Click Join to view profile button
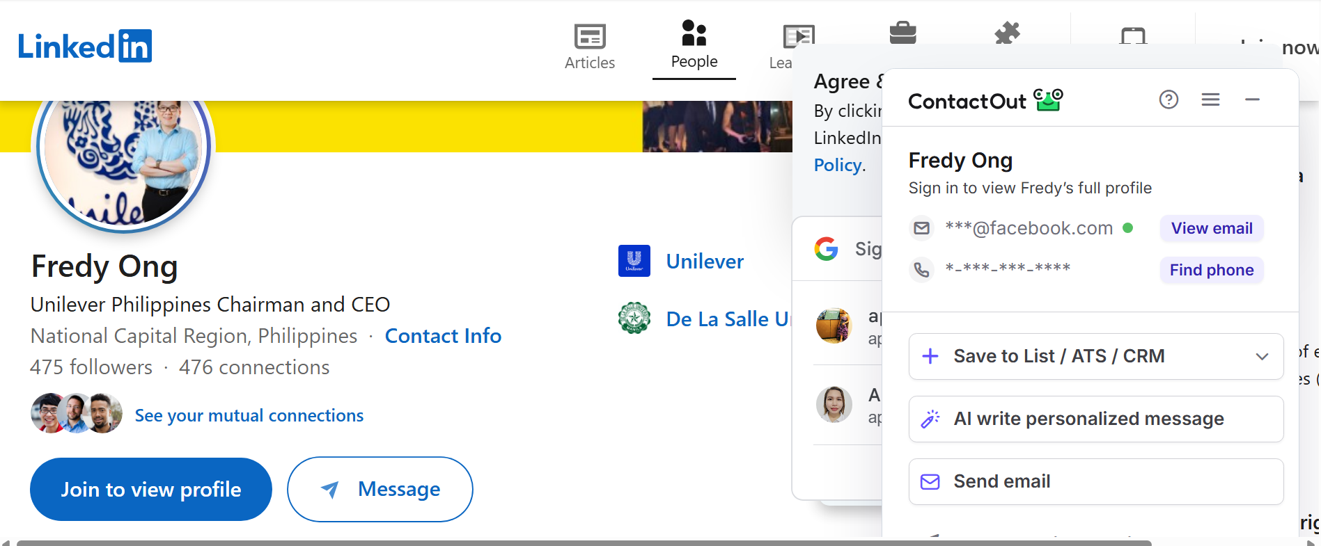 pos(151,489)
